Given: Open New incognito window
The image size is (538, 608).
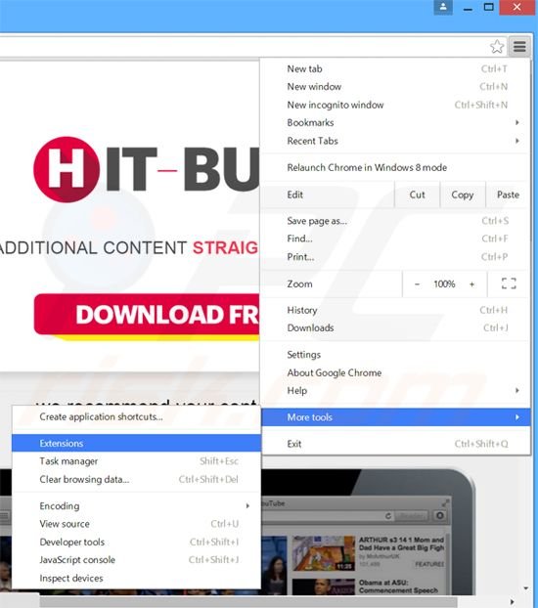Looking at the screenshot, I should pos(396,105).
